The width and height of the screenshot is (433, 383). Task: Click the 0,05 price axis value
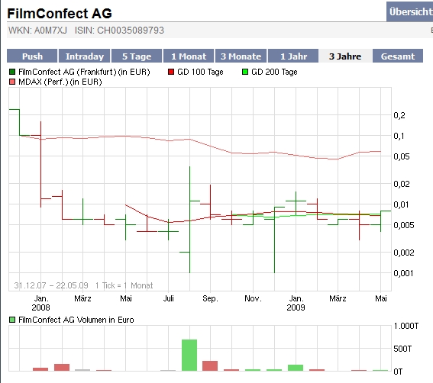point(402,156)
